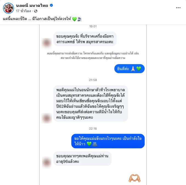Click the blurred avatar beside last message
Screen dimensions: 186x185
[47, 162]
